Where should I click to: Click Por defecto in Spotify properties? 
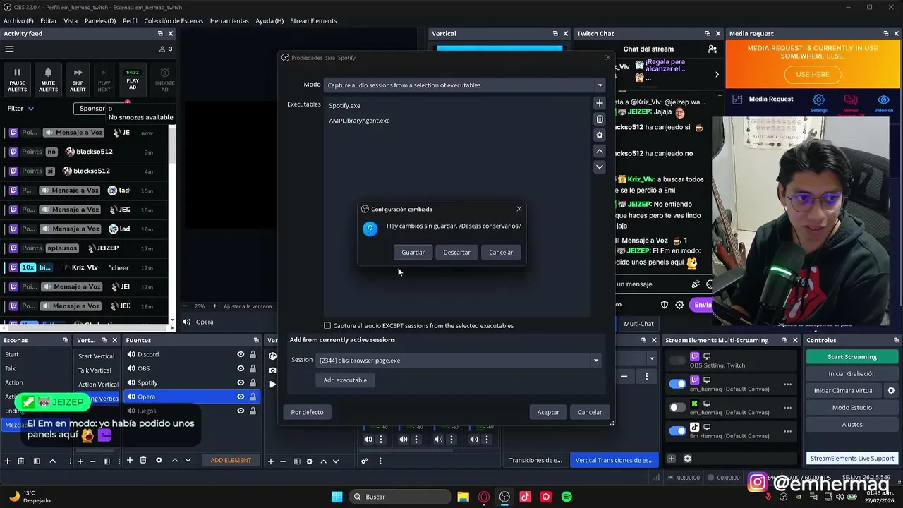307,412
